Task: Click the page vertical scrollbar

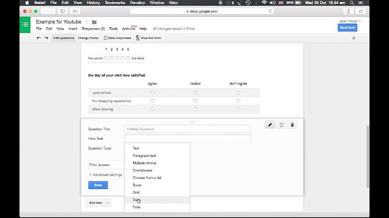Action: point(368,156)
